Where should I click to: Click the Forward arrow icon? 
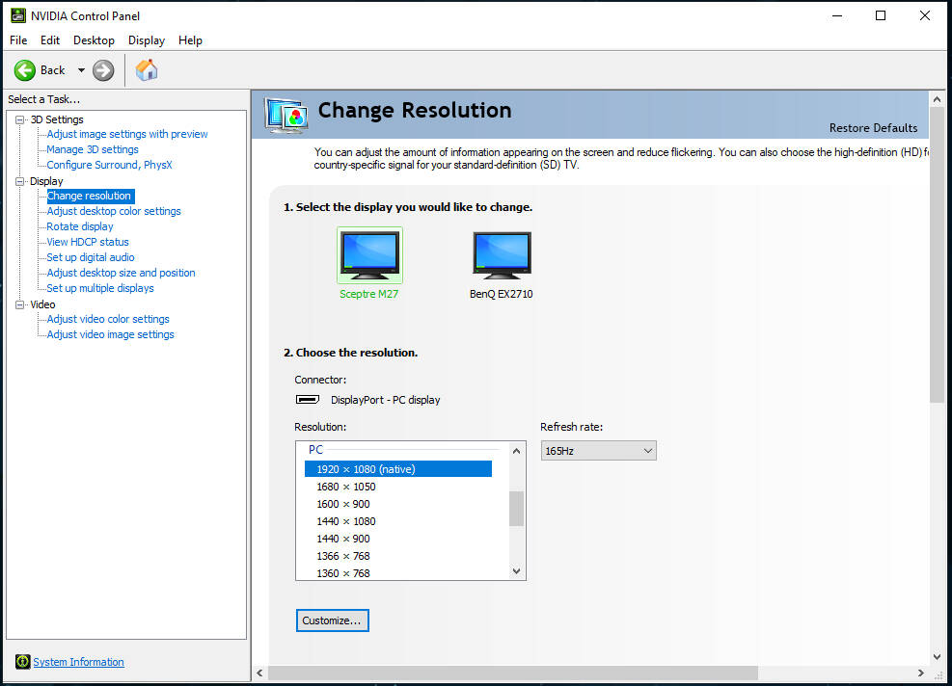[x=103, y=70]
